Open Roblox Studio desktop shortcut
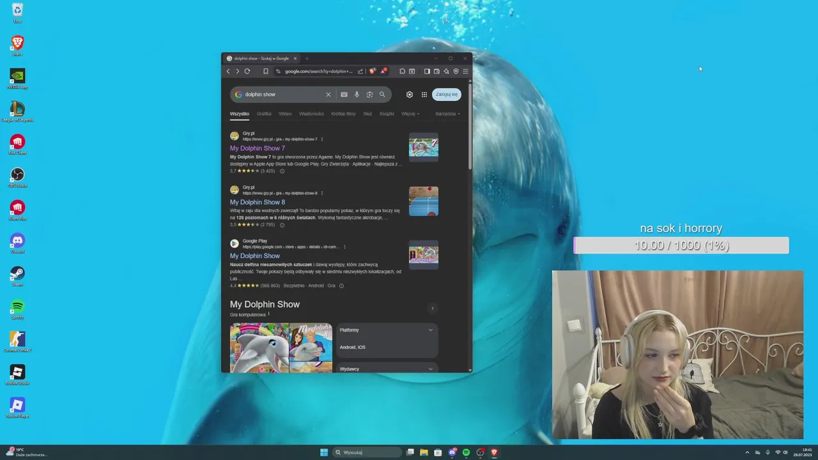Viewport: 818px width, 460px height. pos(17,374)
